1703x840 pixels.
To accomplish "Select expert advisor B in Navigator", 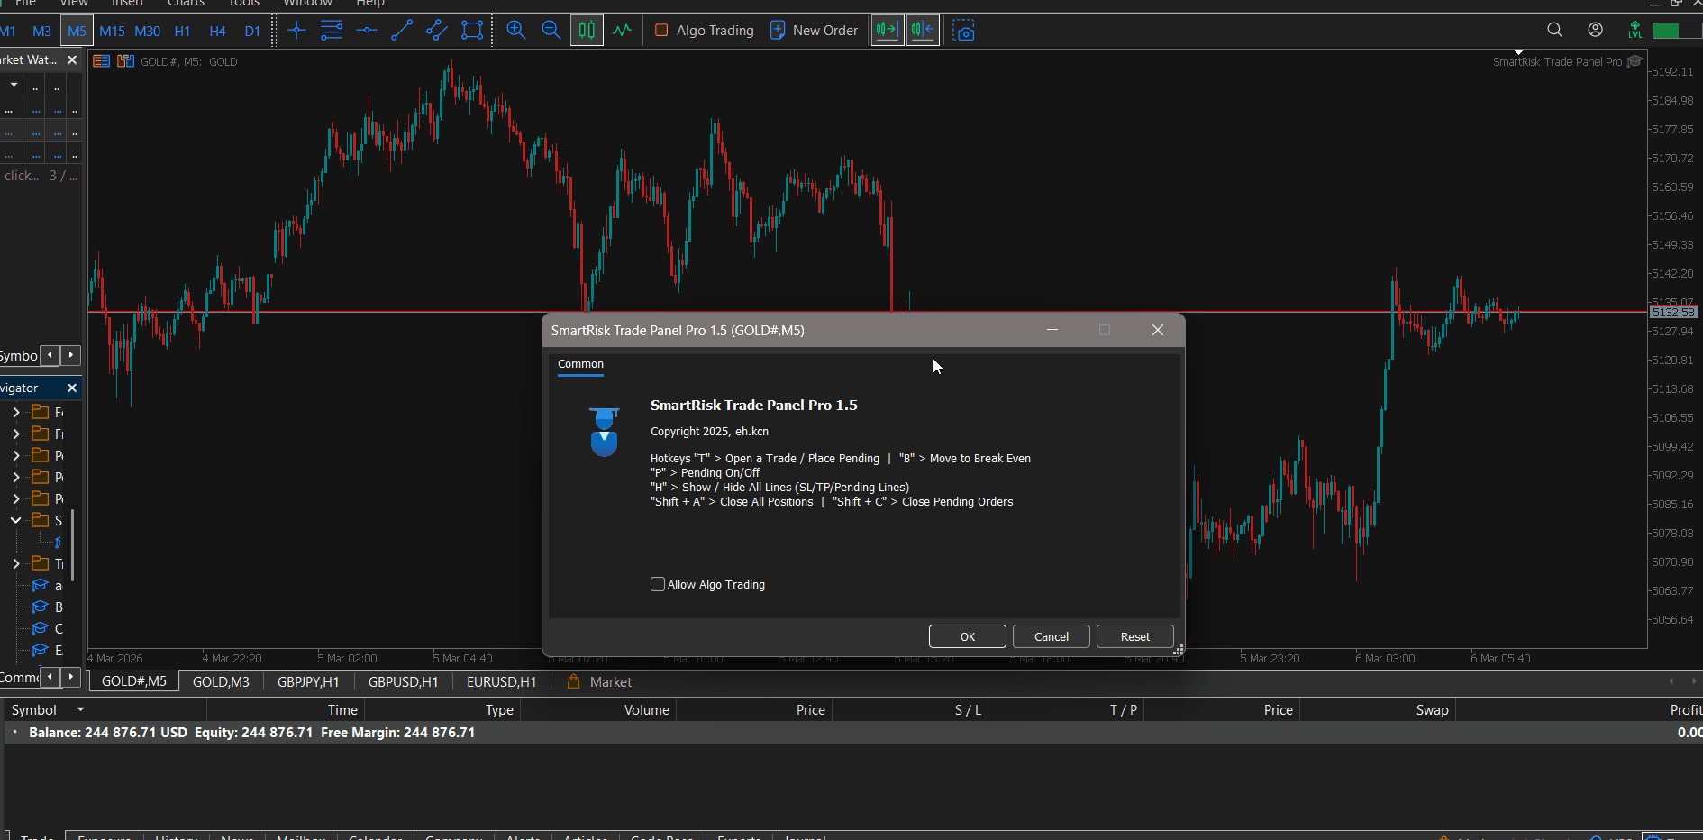I will (47, 607).
